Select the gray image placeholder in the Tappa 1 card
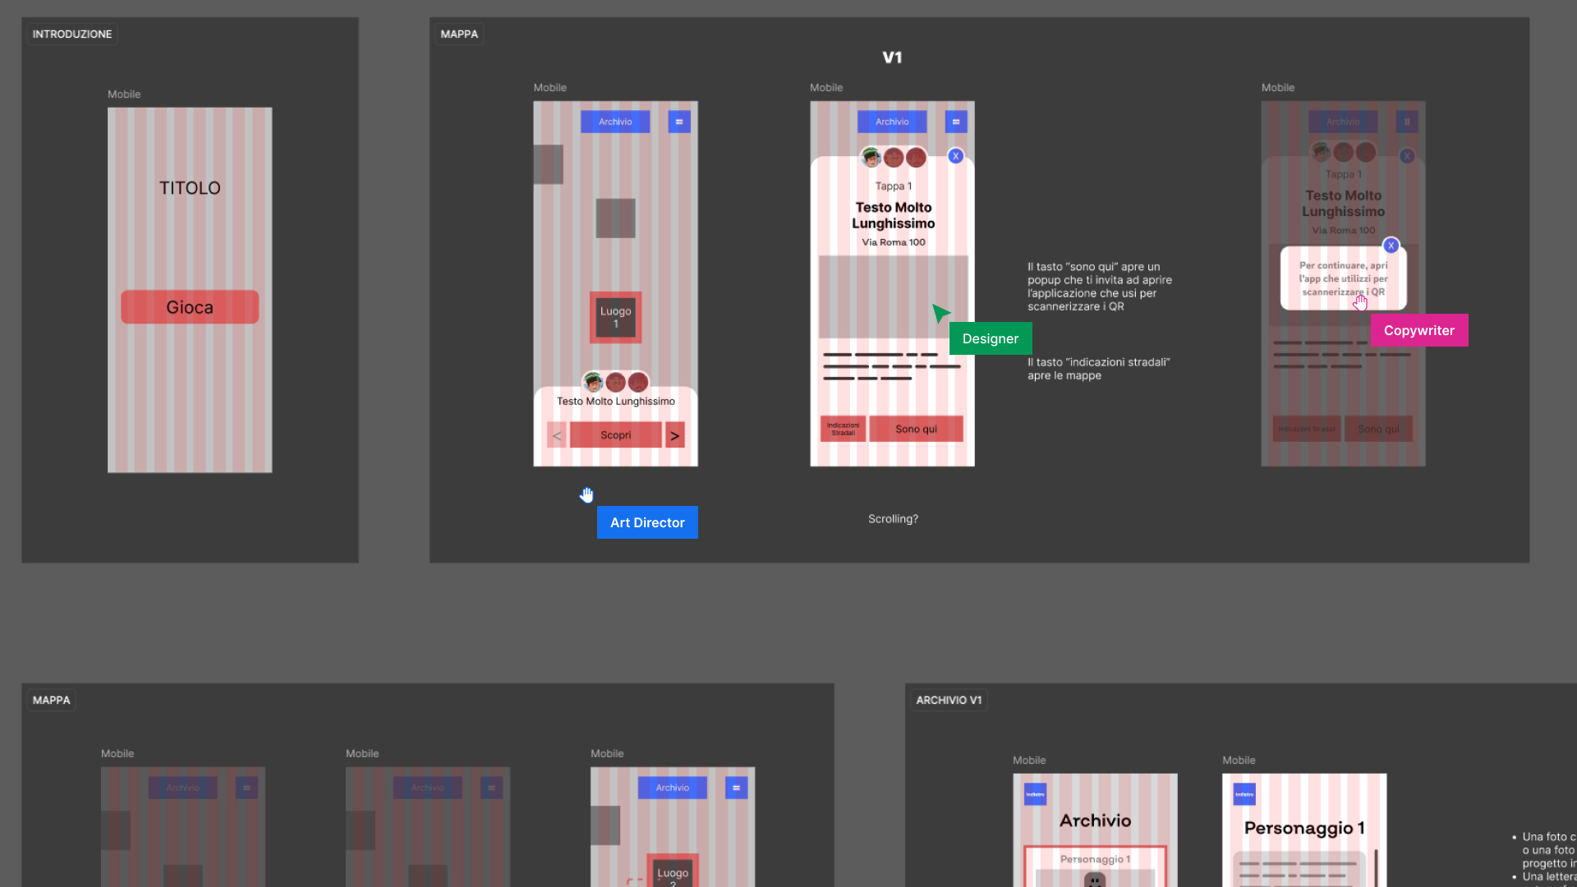Image resolution: width=1577 pixels, height=887 pixels. click(x=893, y=296)
